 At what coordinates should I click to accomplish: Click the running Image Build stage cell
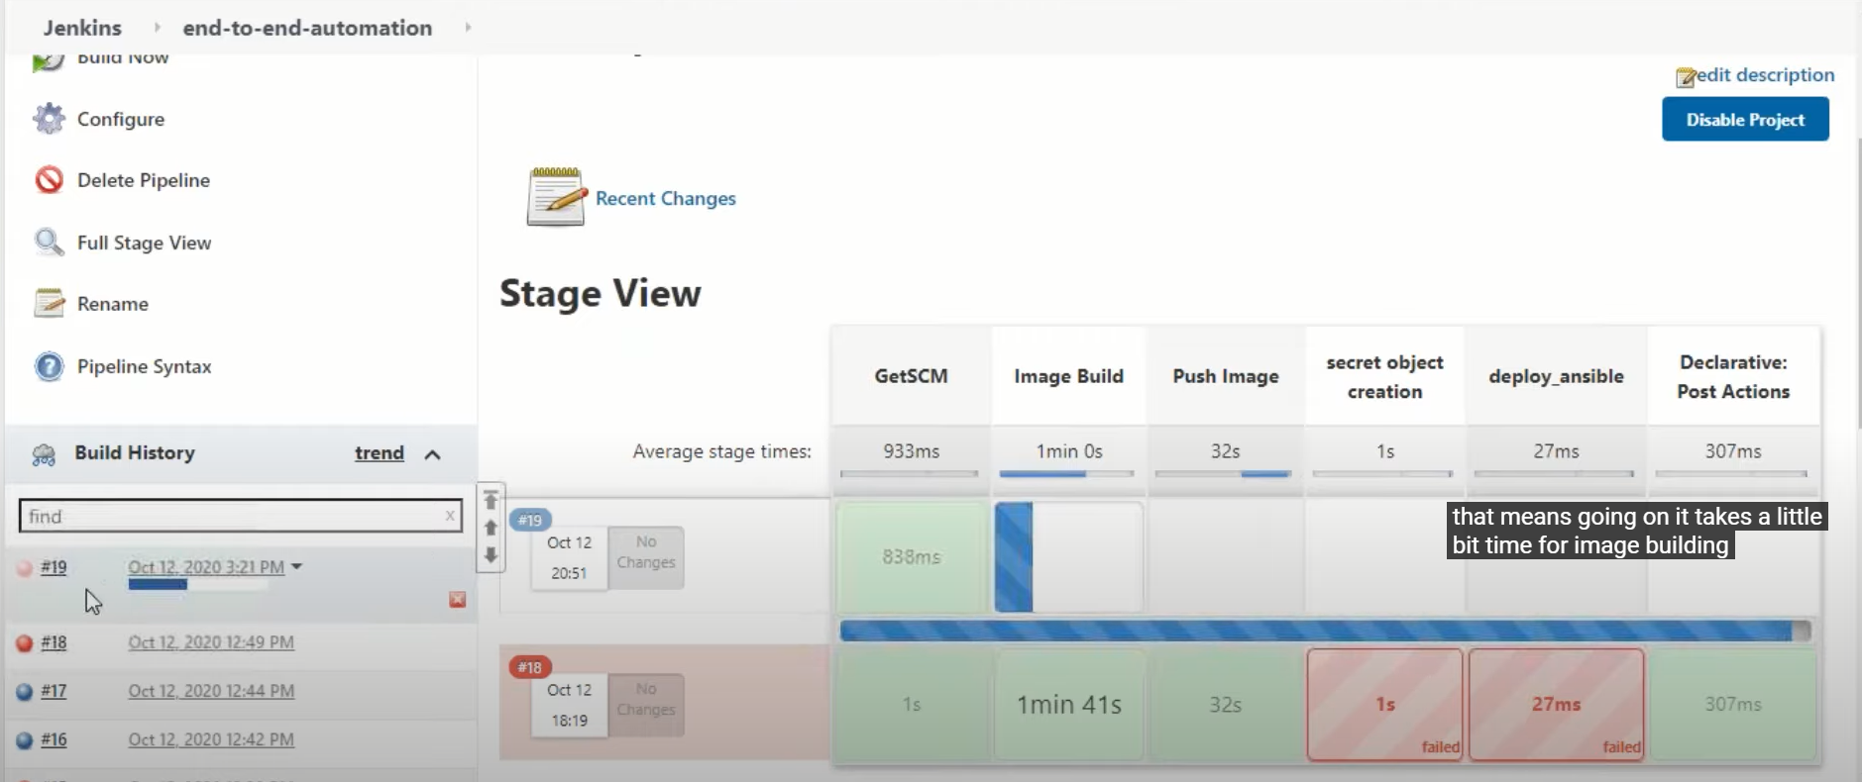coord(1068,556)
